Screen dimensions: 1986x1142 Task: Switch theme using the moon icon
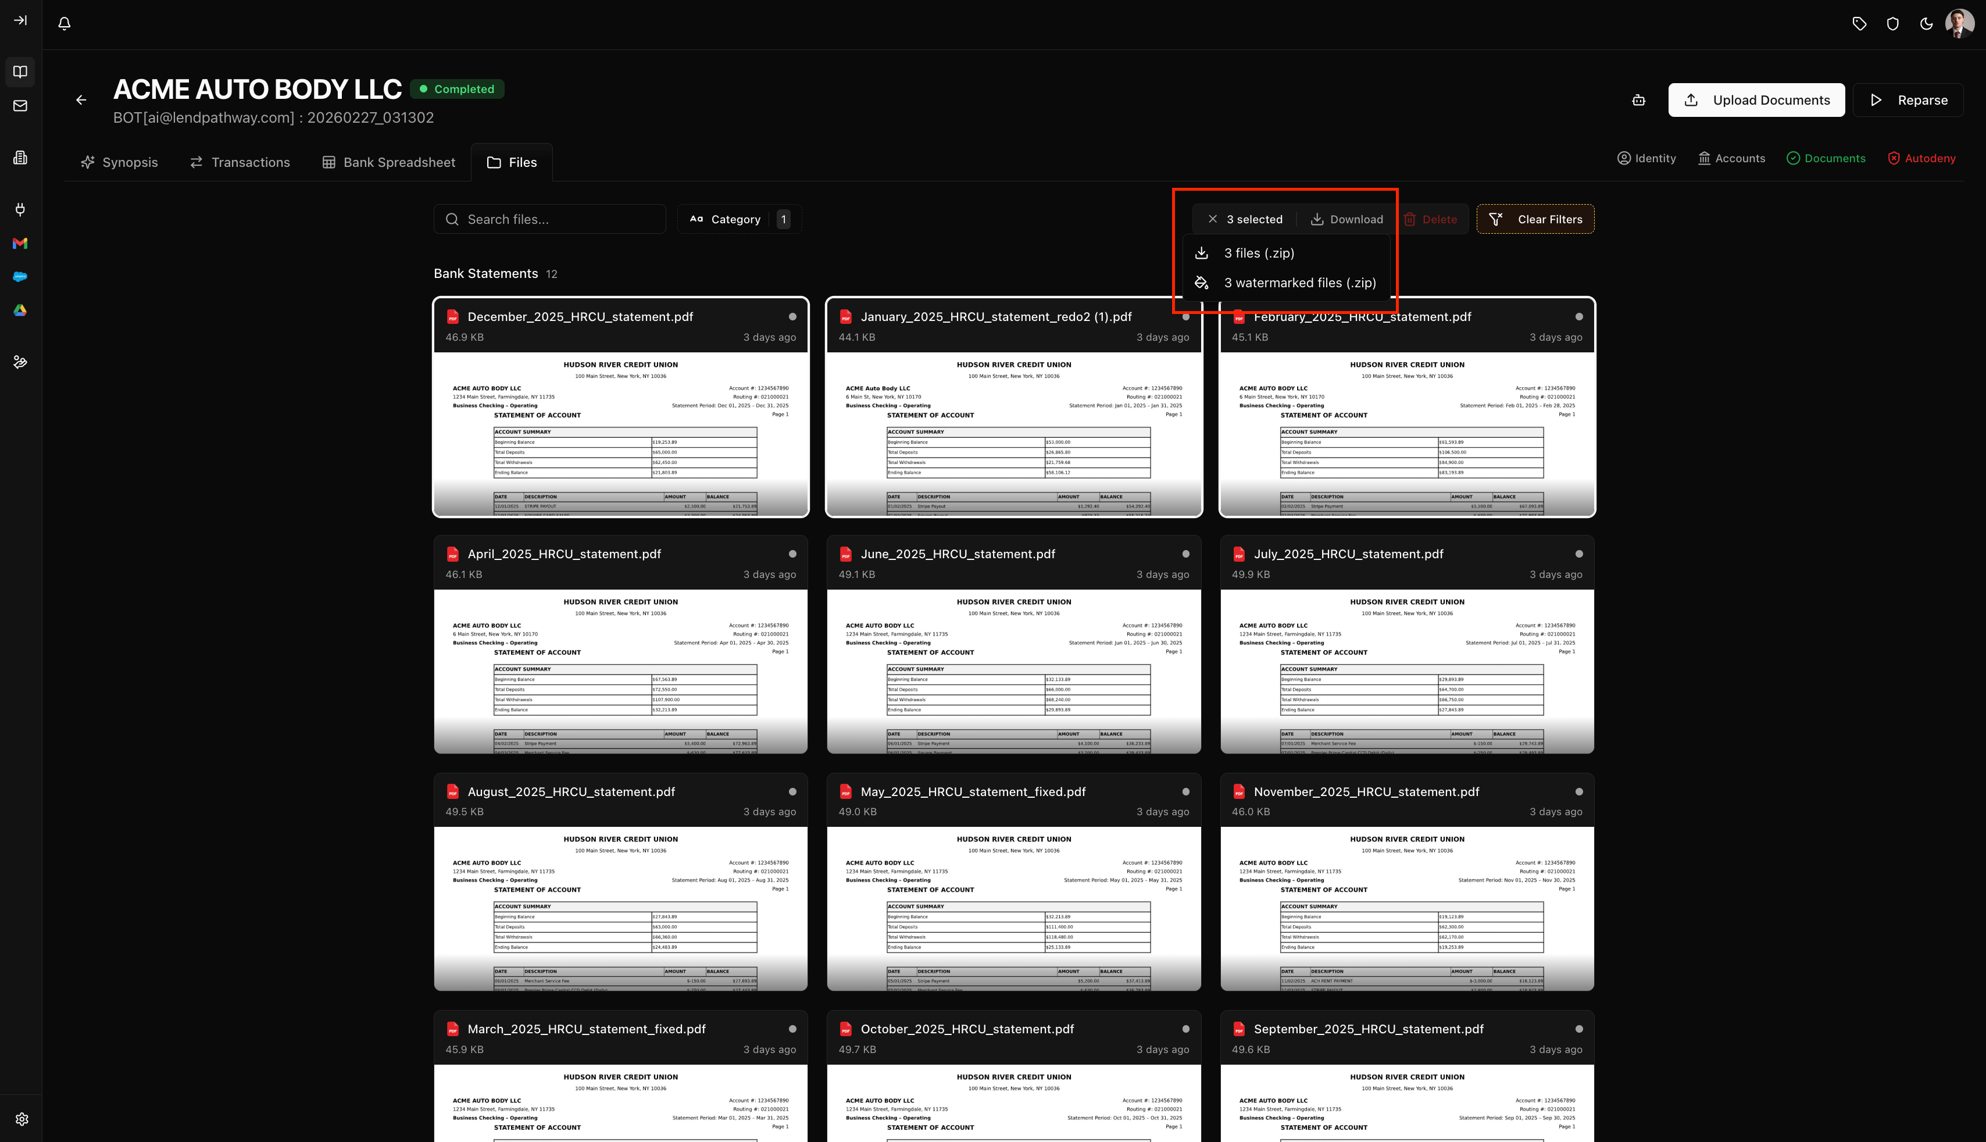[x=1927, y=23]
